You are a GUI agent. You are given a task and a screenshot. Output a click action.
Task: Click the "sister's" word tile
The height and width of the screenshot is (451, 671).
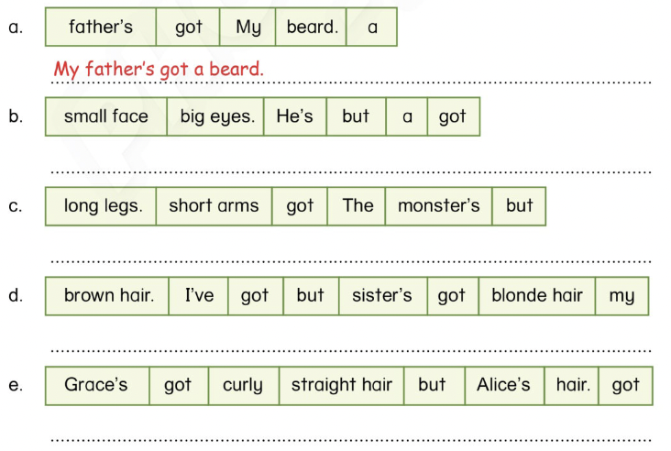pos(381,296)
